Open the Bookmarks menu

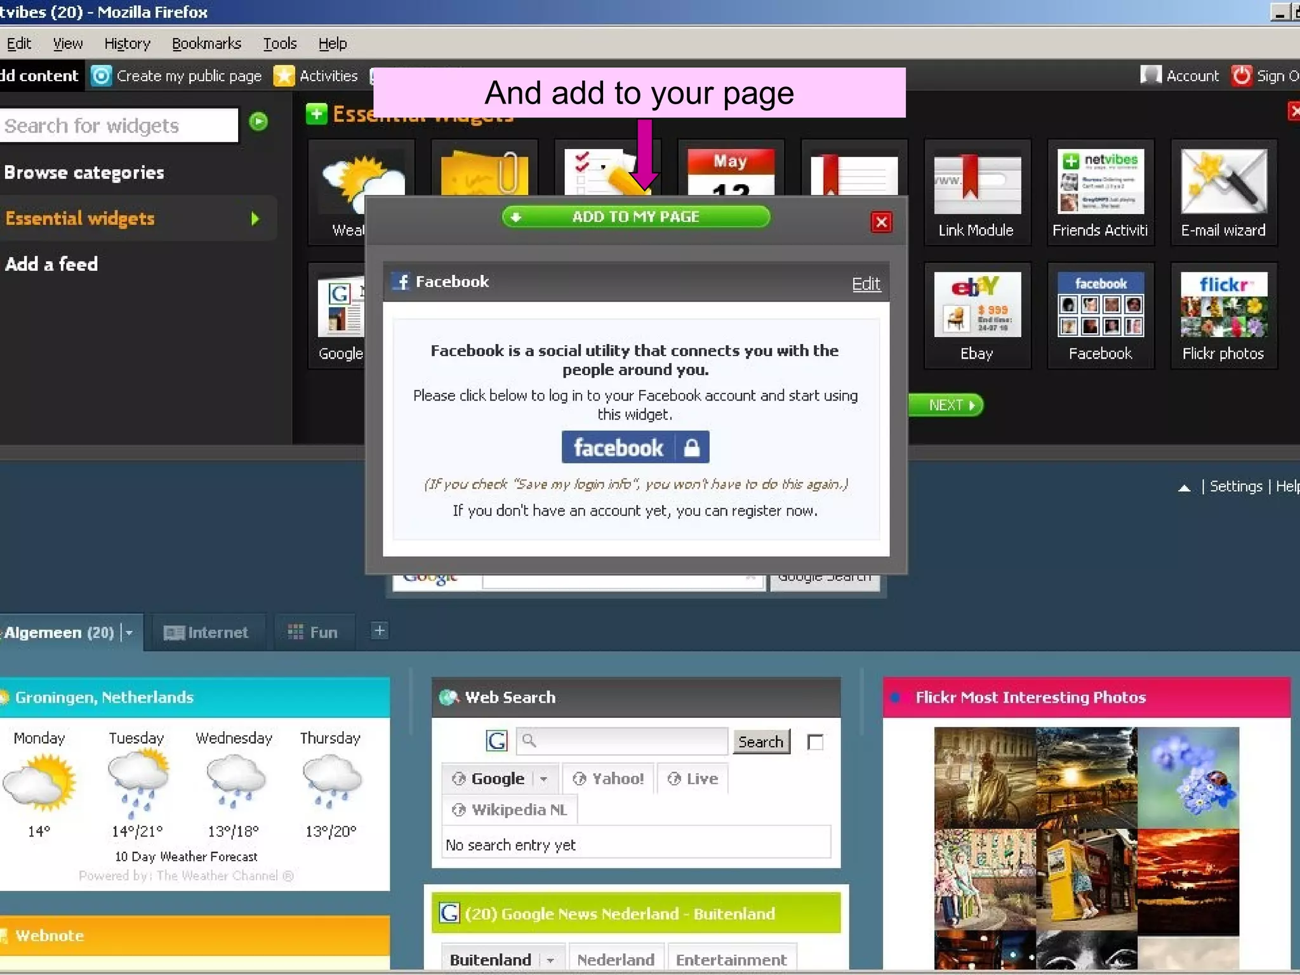[x=206, y=44]
